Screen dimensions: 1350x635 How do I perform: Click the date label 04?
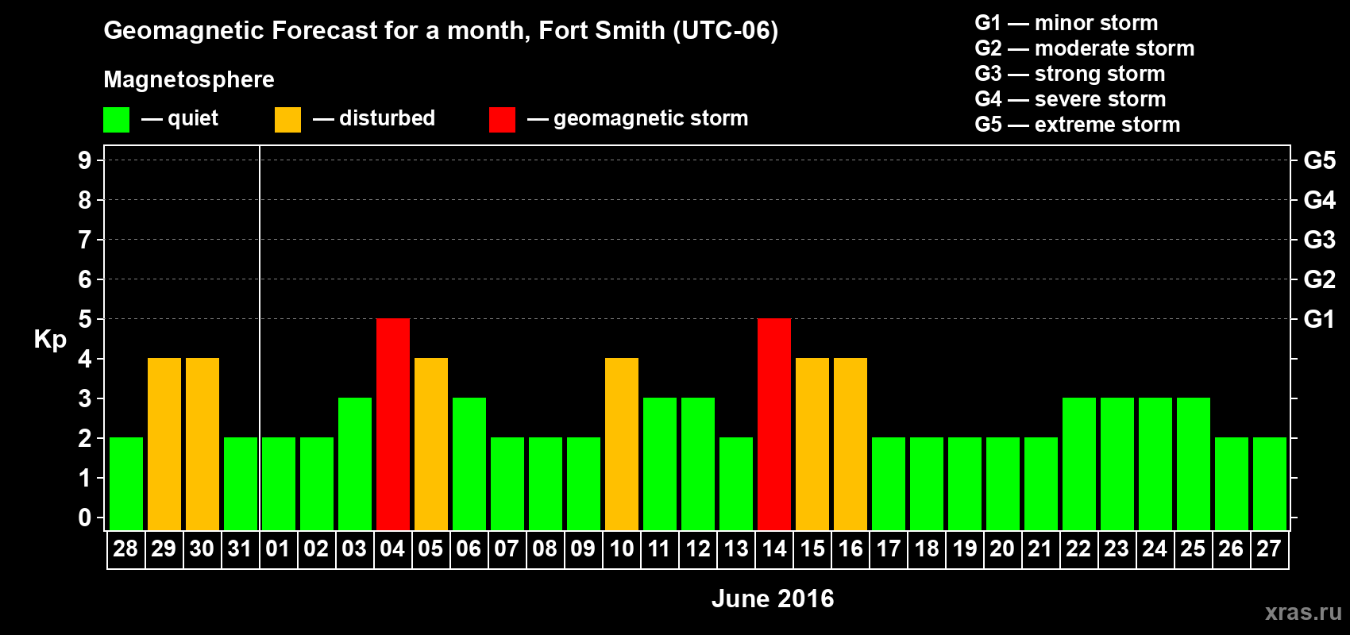coord(392,548)
